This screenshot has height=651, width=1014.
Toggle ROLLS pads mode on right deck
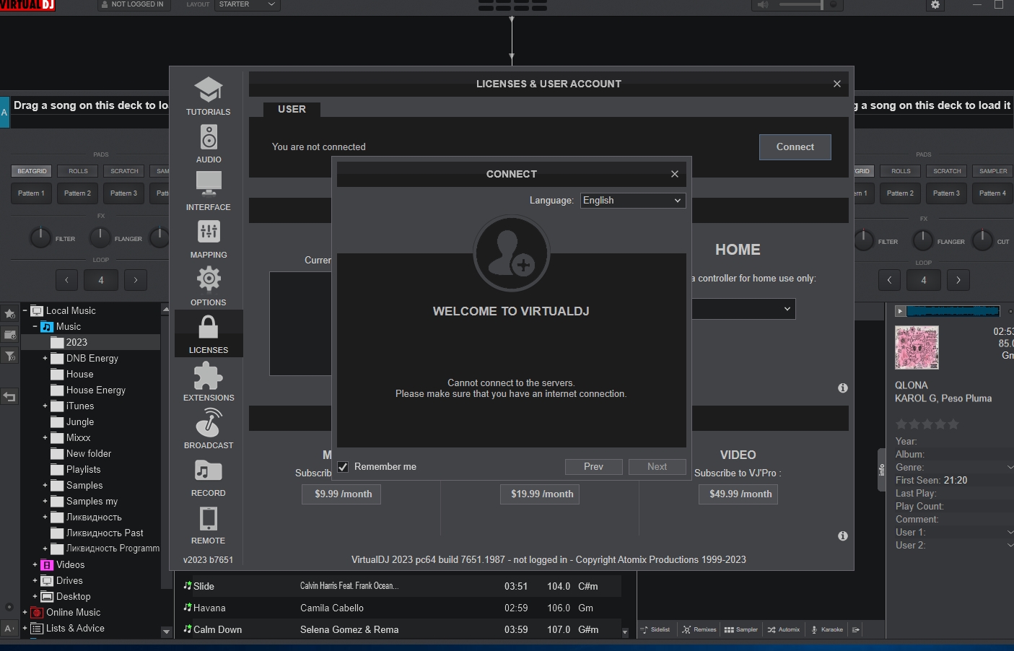[901, 171]
